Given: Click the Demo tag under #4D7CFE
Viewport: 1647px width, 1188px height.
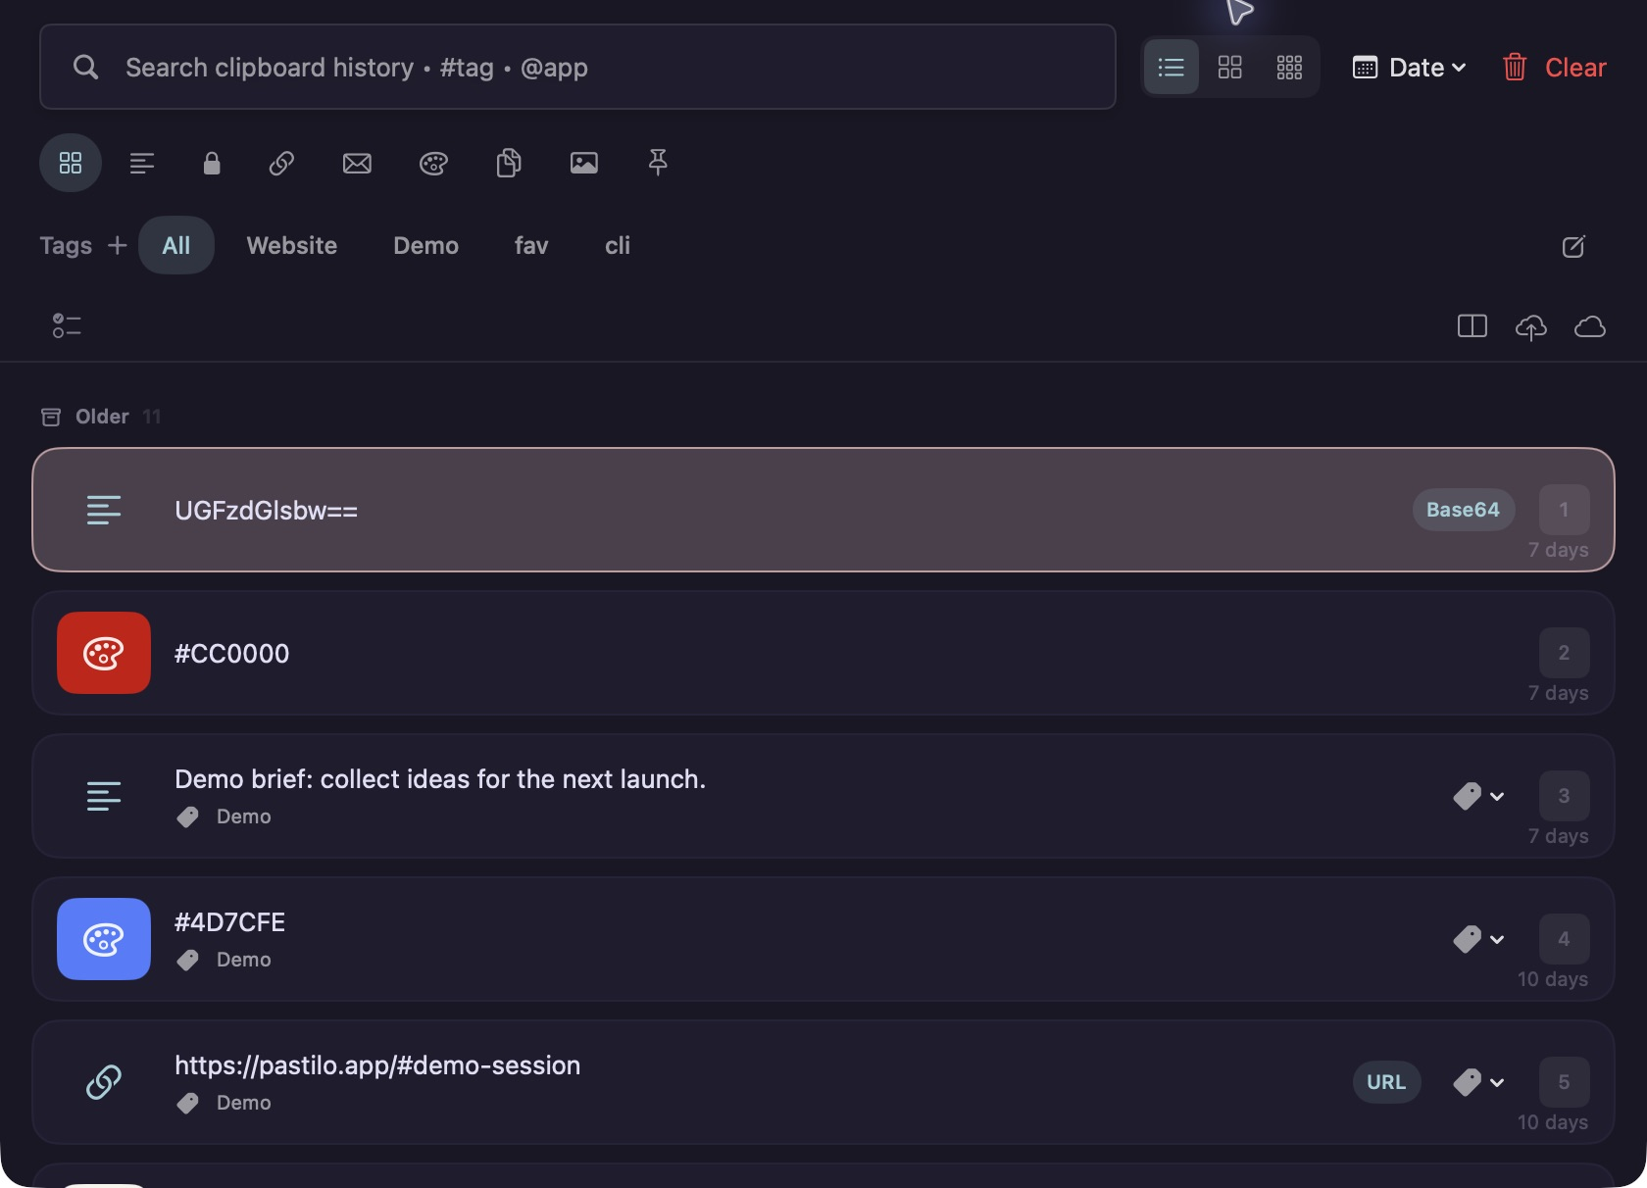Looking at the screenshot, I should pyautogui.click(x=225, y=960).
